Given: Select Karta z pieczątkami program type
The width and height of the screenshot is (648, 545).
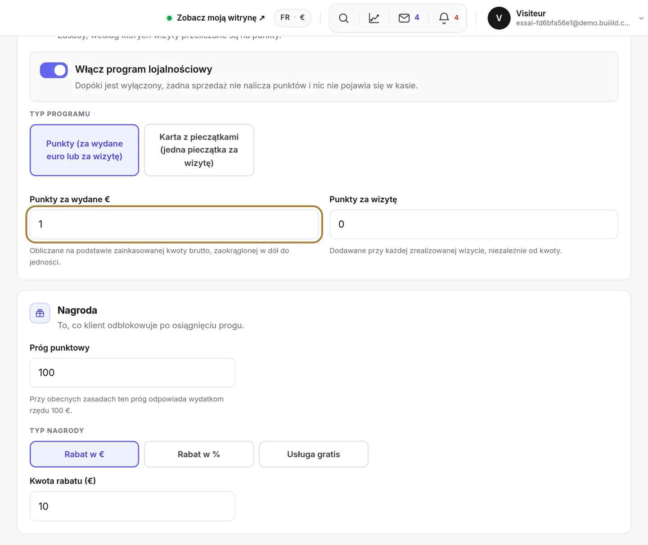Looking at the screenshot, I should tap(199, 150).
